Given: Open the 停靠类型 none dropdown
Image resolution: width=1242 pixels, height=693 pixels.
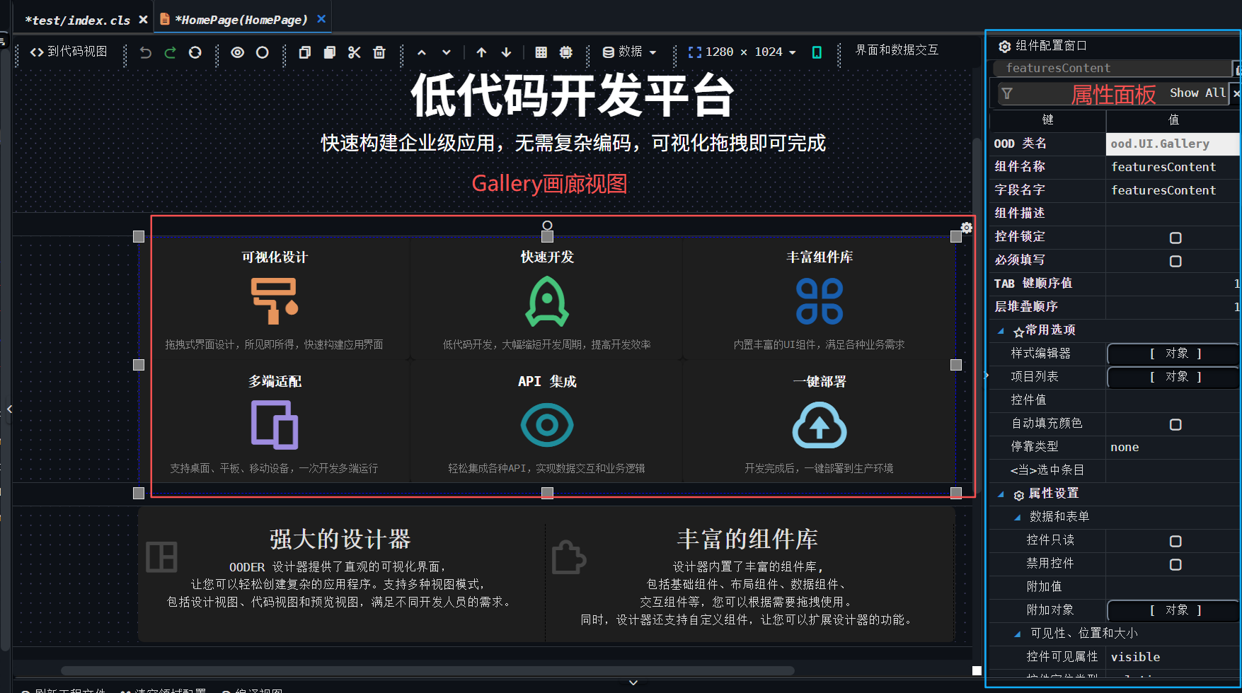Looking at the screenshot, I should point(1173,447).
